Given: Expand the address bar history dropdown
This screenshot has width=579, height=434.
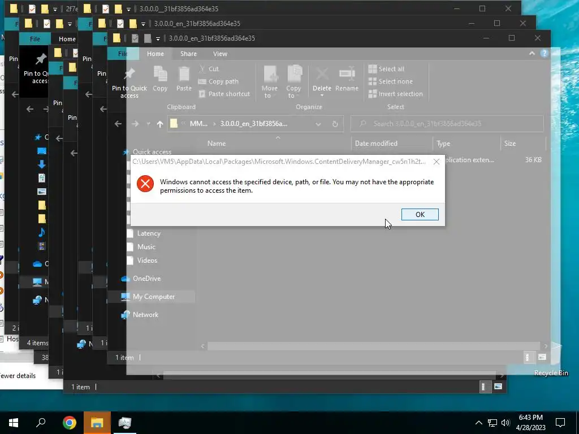Looking at the screenshot, I should (x=318, y=124).
